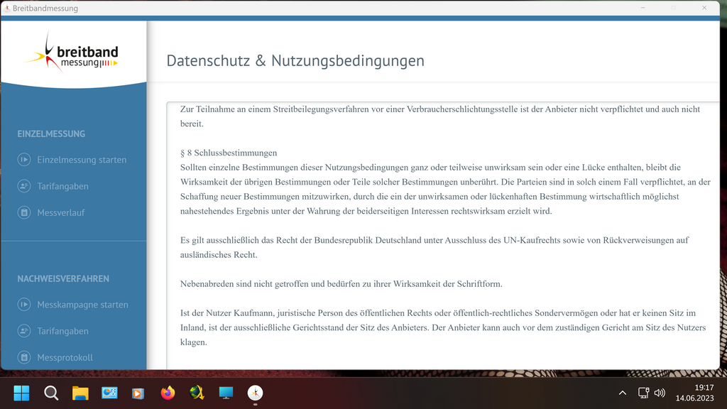Open File Explorer from the taskbar
Image resolution: width=727 pixels, height=409 pixels.
80,393
